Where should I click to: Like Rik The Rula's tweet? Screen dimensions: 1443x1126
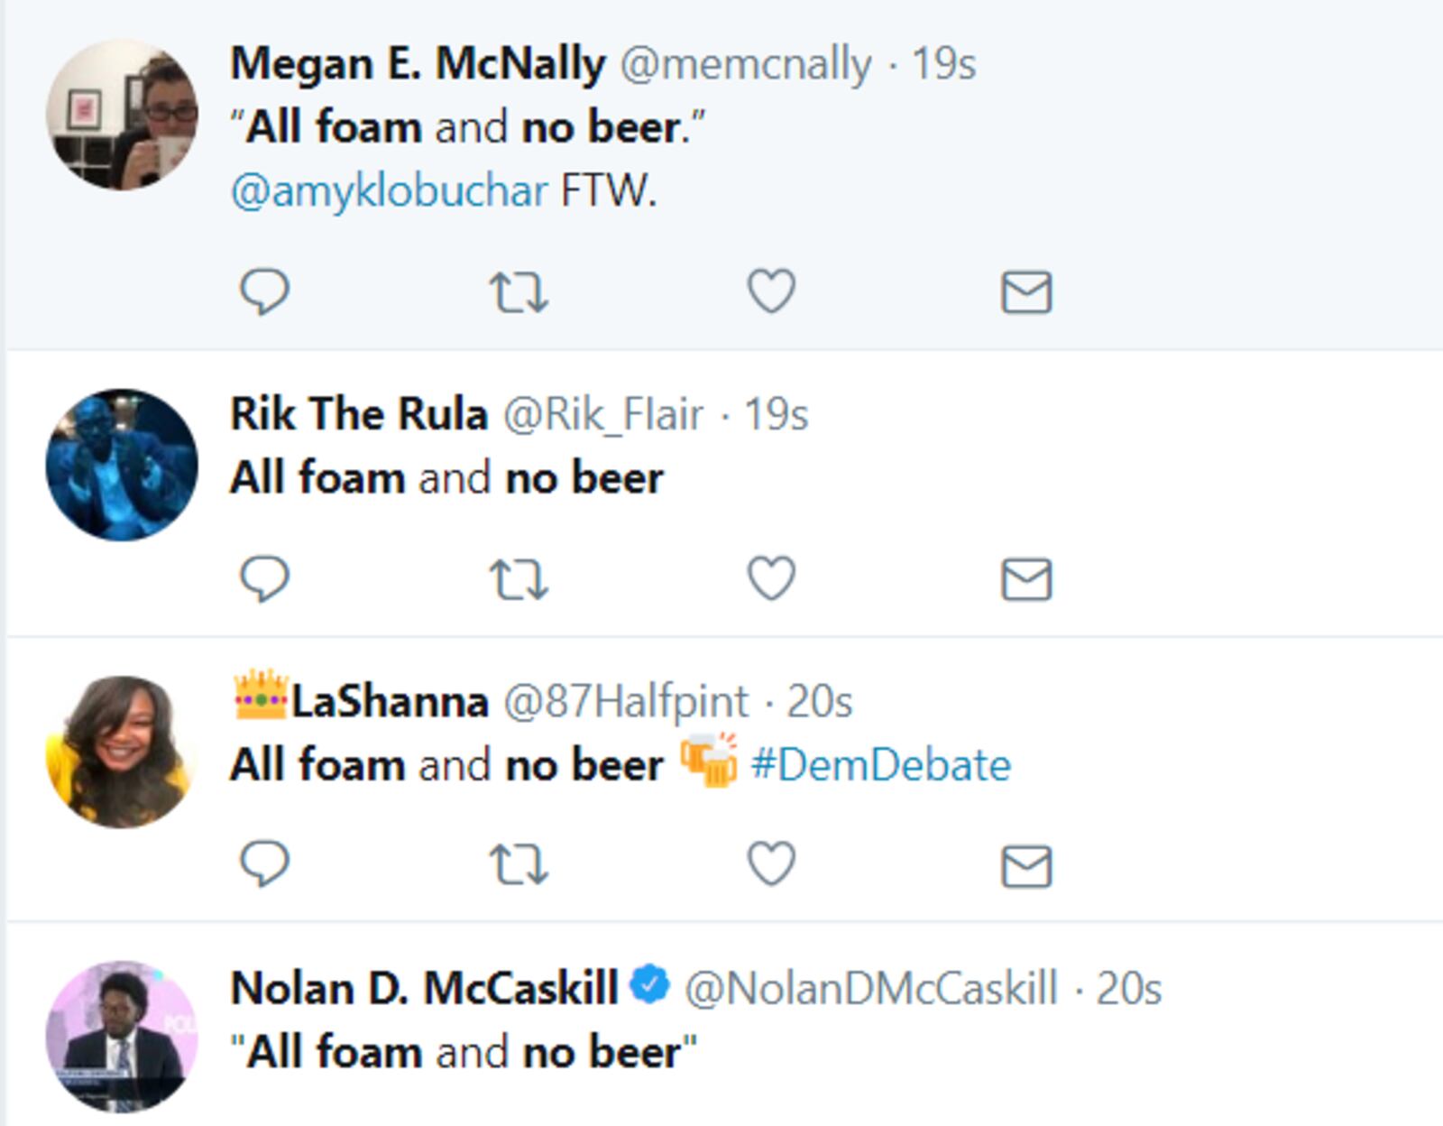(771, 577)
